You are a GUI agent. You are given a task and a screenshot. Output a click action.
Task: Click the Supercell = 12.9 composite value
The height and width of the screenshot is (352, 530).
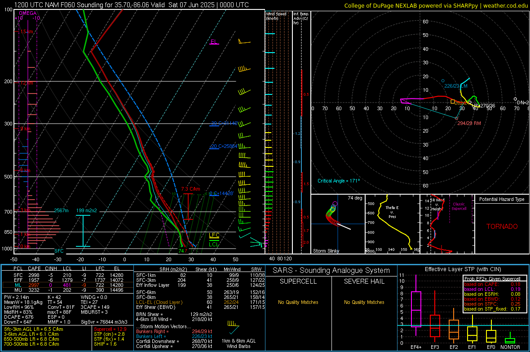pyautogui.click(x=110, y=329)
